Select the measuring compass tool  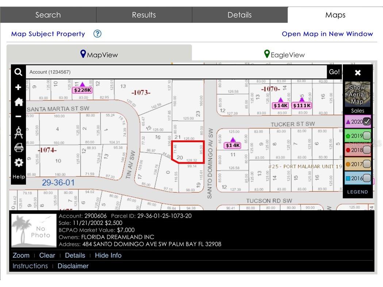19,133
